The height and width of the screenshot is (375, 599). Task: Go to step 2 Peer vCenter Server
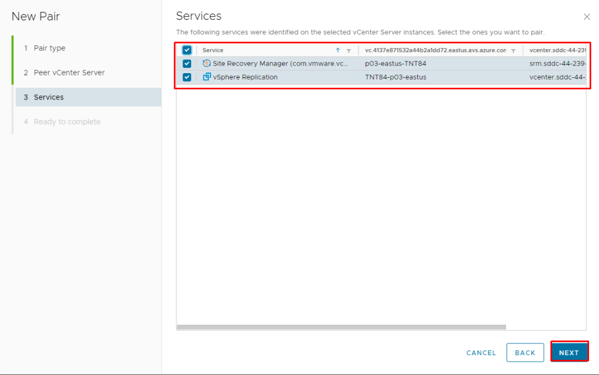[69, 73]
